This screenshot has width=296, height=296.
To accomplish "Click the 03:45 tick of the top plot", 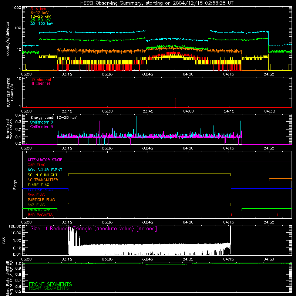I will (148, 74).
